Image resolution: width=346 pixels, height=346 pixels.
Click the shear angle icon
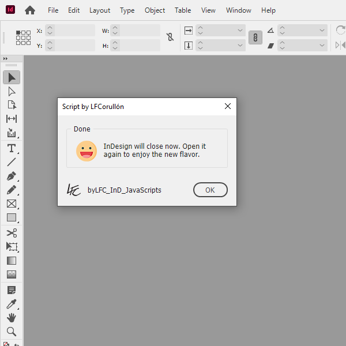(x=271, y=46)
